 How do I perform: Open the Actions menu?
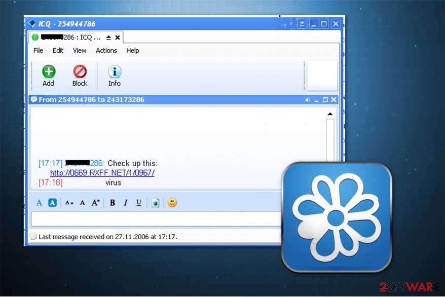pyautogui.click(x=106, y=51)
